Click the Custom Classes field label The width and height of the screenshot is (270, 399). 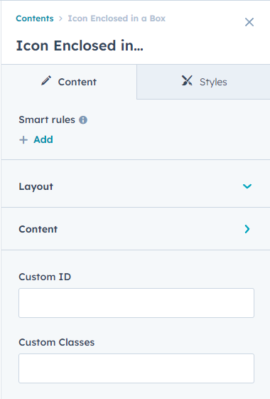[x=56, y=342]
